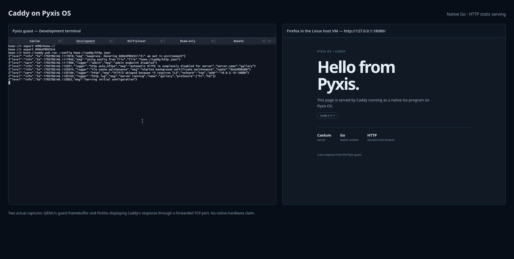
Task: Click the 'export GOMAXPROCS=4' terminal line
Action: coord(32,50)
